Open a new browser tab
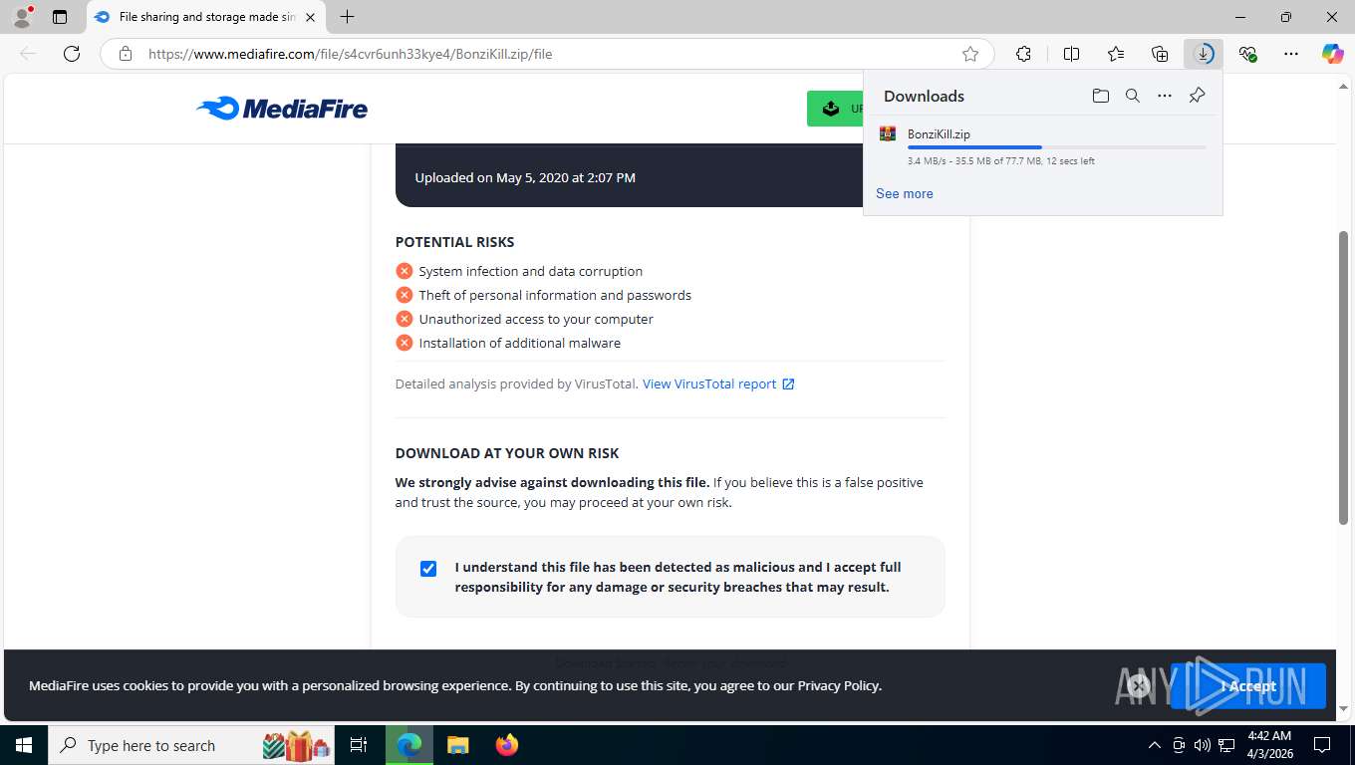The height and width of the screenshot is (765, 1355). coord(347,17)
